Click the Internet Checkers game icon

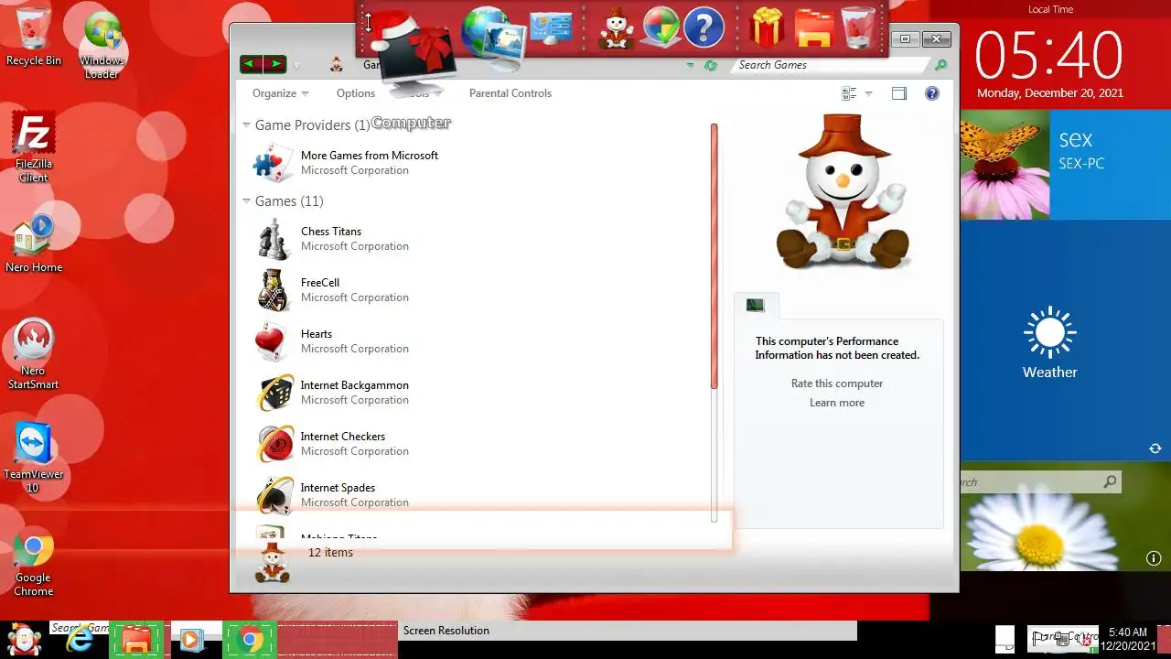(x=274, y=444)
